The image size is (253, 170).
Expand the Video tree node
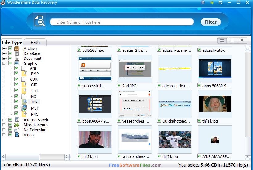tap(4, 135)
